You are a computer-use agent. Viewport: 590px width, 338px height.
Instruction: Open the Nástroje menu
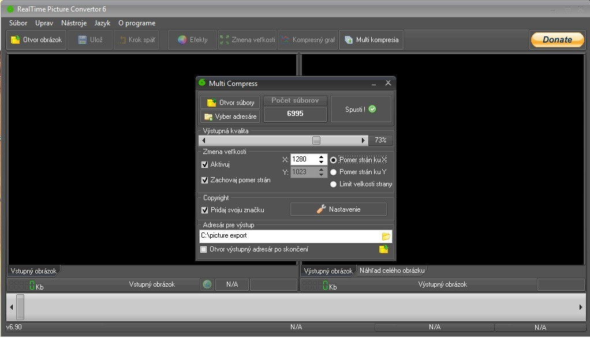pyautogui.click(x=74, y=23)
